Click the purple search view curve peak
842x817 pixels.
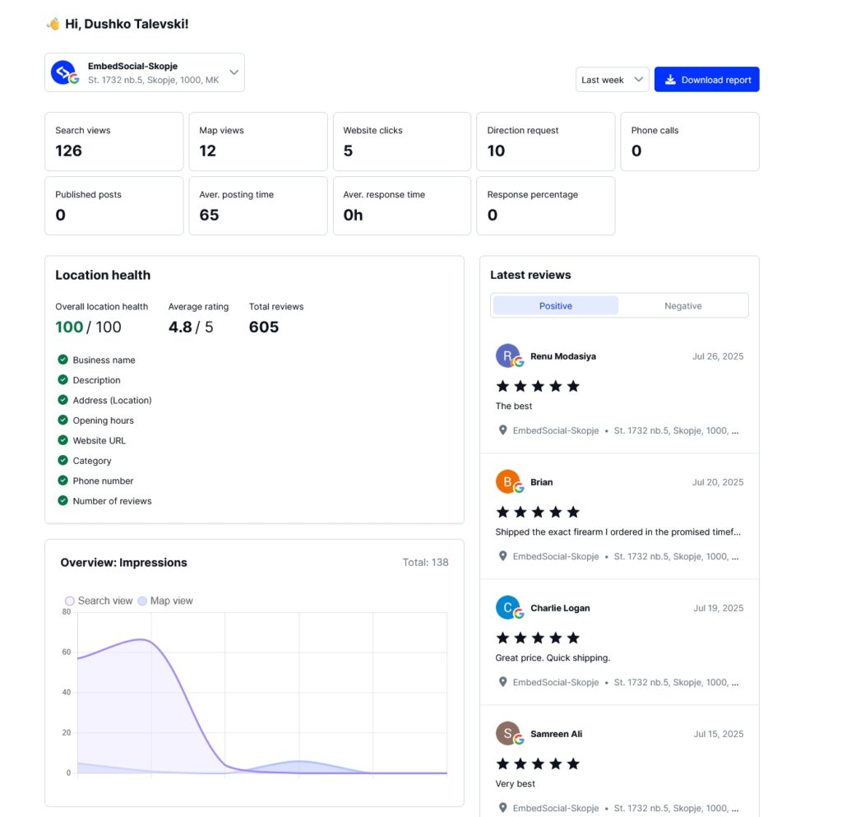(141, 639)
